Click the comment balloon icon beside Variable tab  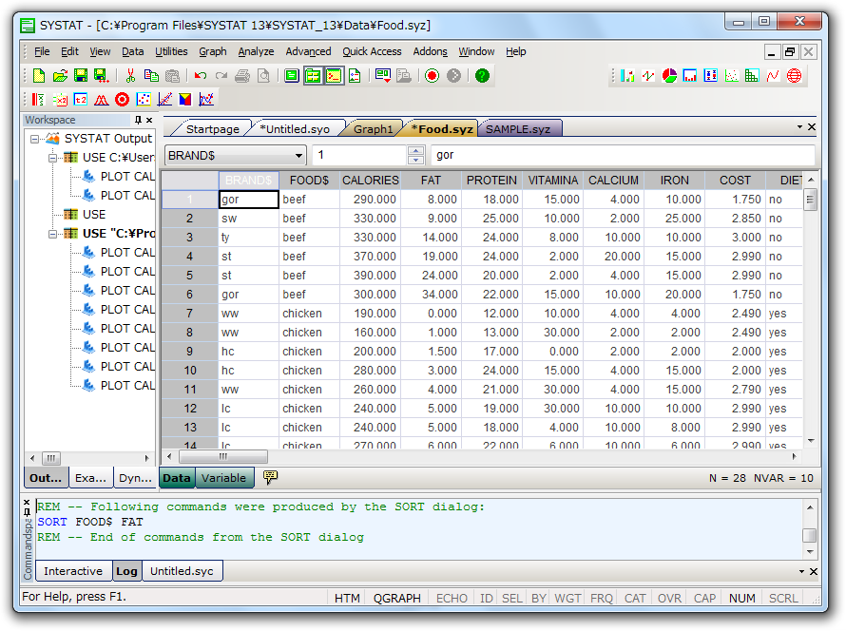pyautogui.click(x=270, y=477)
